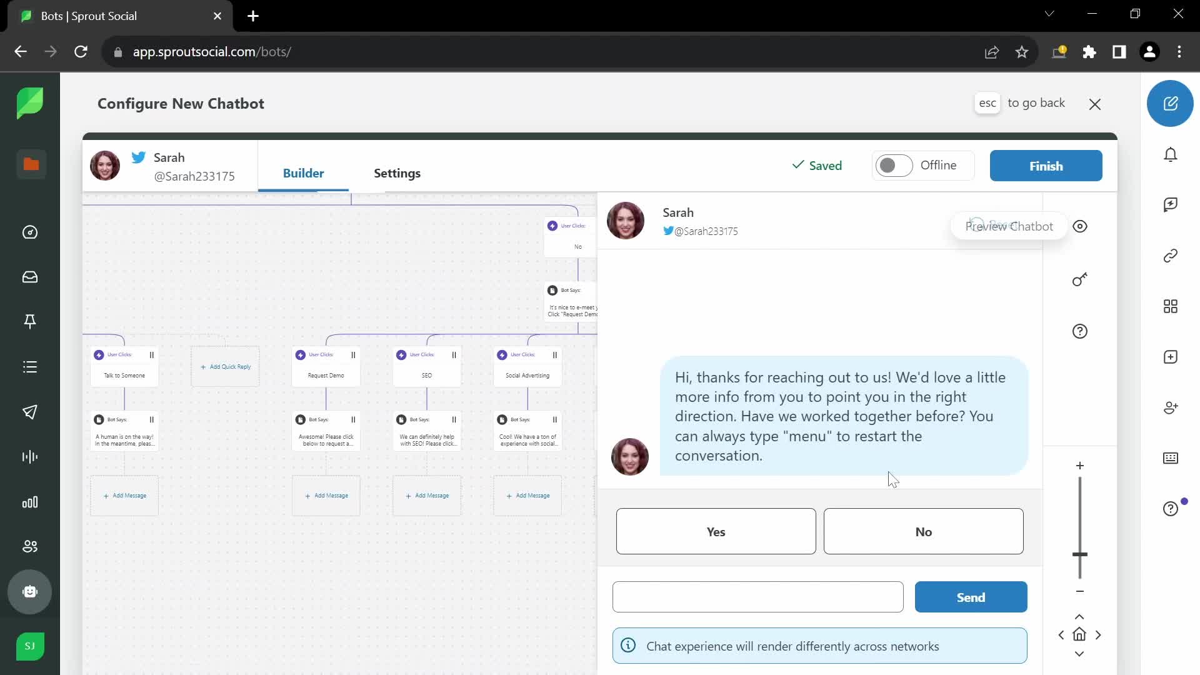Open the SJ account avatar
This screenshot has height=675, width=1200.
tap(30, 646)
